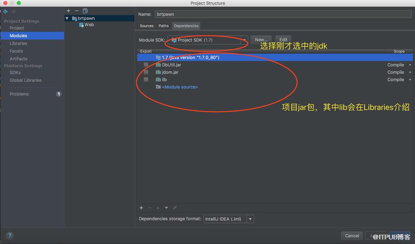
Task: Switch to the Dependencies tab
Action: coord(186,26)
